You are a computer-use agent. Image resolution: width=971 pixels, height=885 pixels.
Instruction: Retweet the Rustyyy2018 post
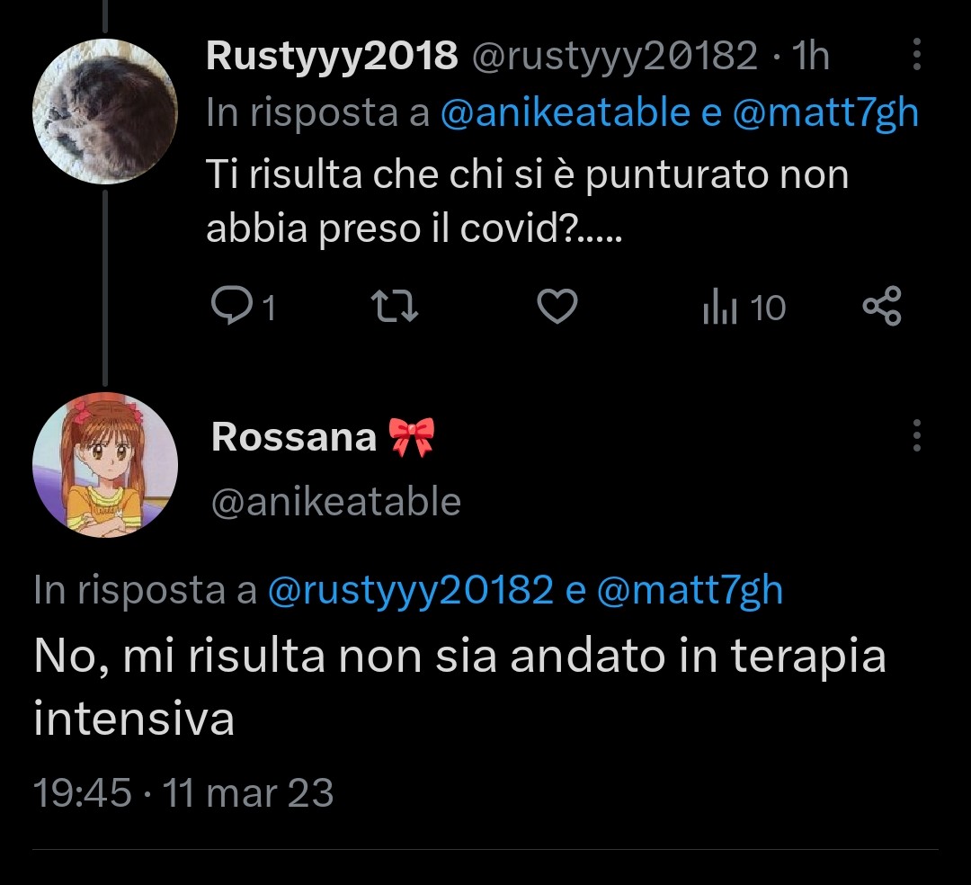coord(394,308)
